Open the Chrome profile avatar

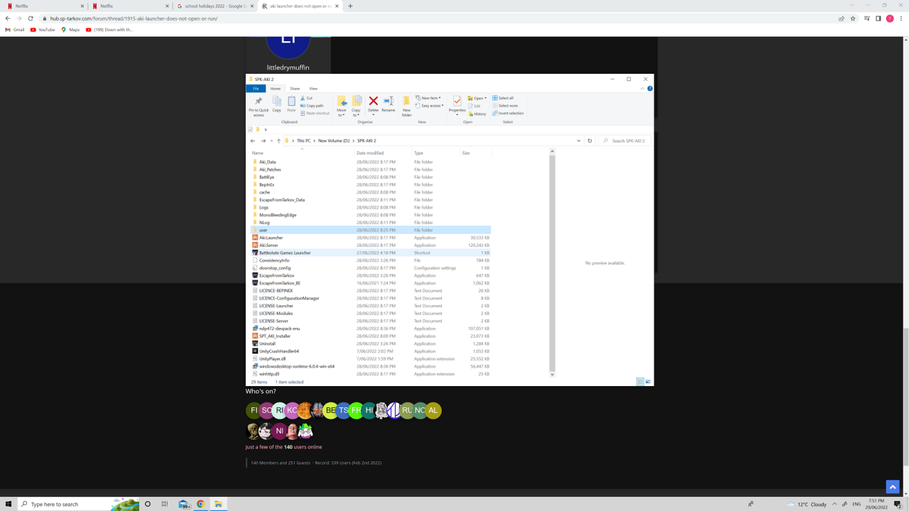pos(890,18)
